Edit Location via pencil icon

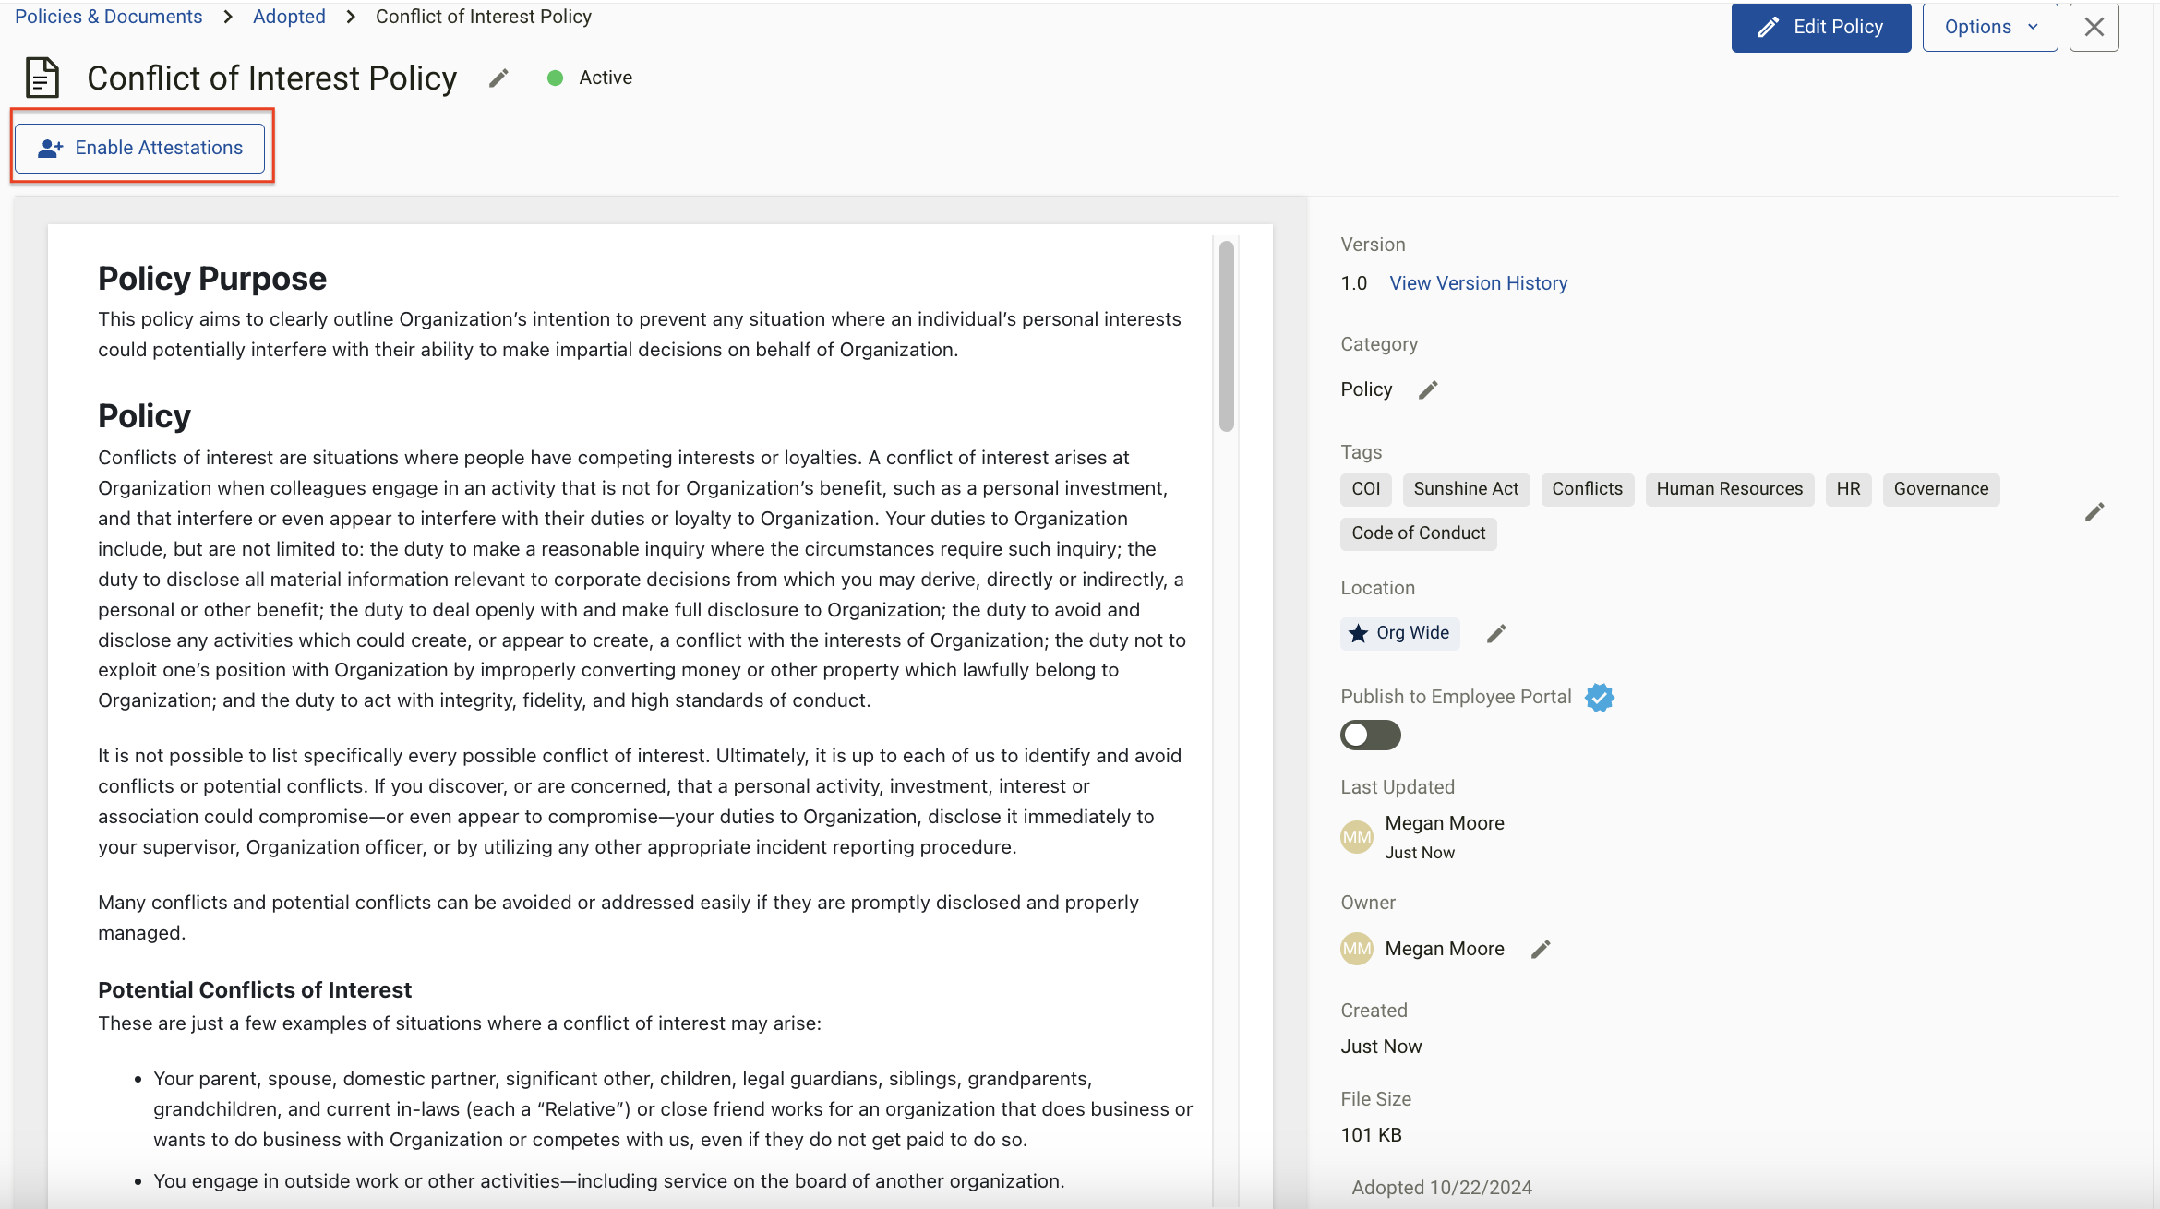(1496, 633)
